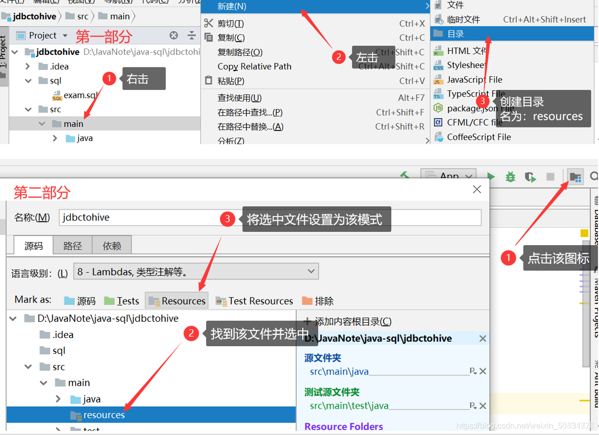Viewport: 599px width, 435px height.
Task: Open Project Structure via toolbar icon
Action: 575,177
